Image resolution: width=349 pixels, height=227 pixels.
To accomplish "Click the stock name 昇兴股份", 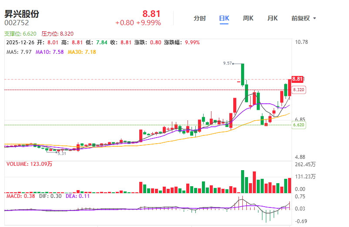I will click(x=22, y=14).
